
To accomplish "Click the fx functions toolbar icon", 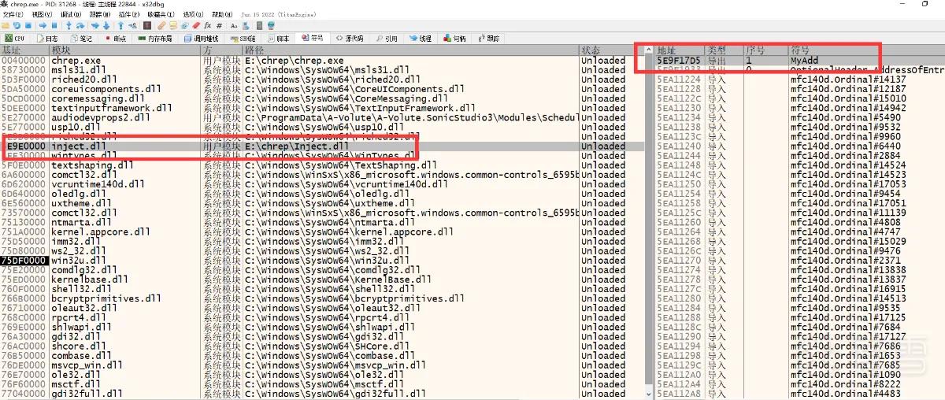I will point(208,25).
